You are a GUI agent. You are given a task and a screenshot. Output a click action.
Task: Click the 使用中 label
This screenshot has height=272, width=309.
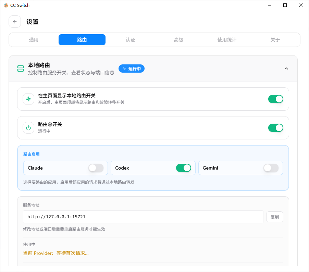(29, 244)
